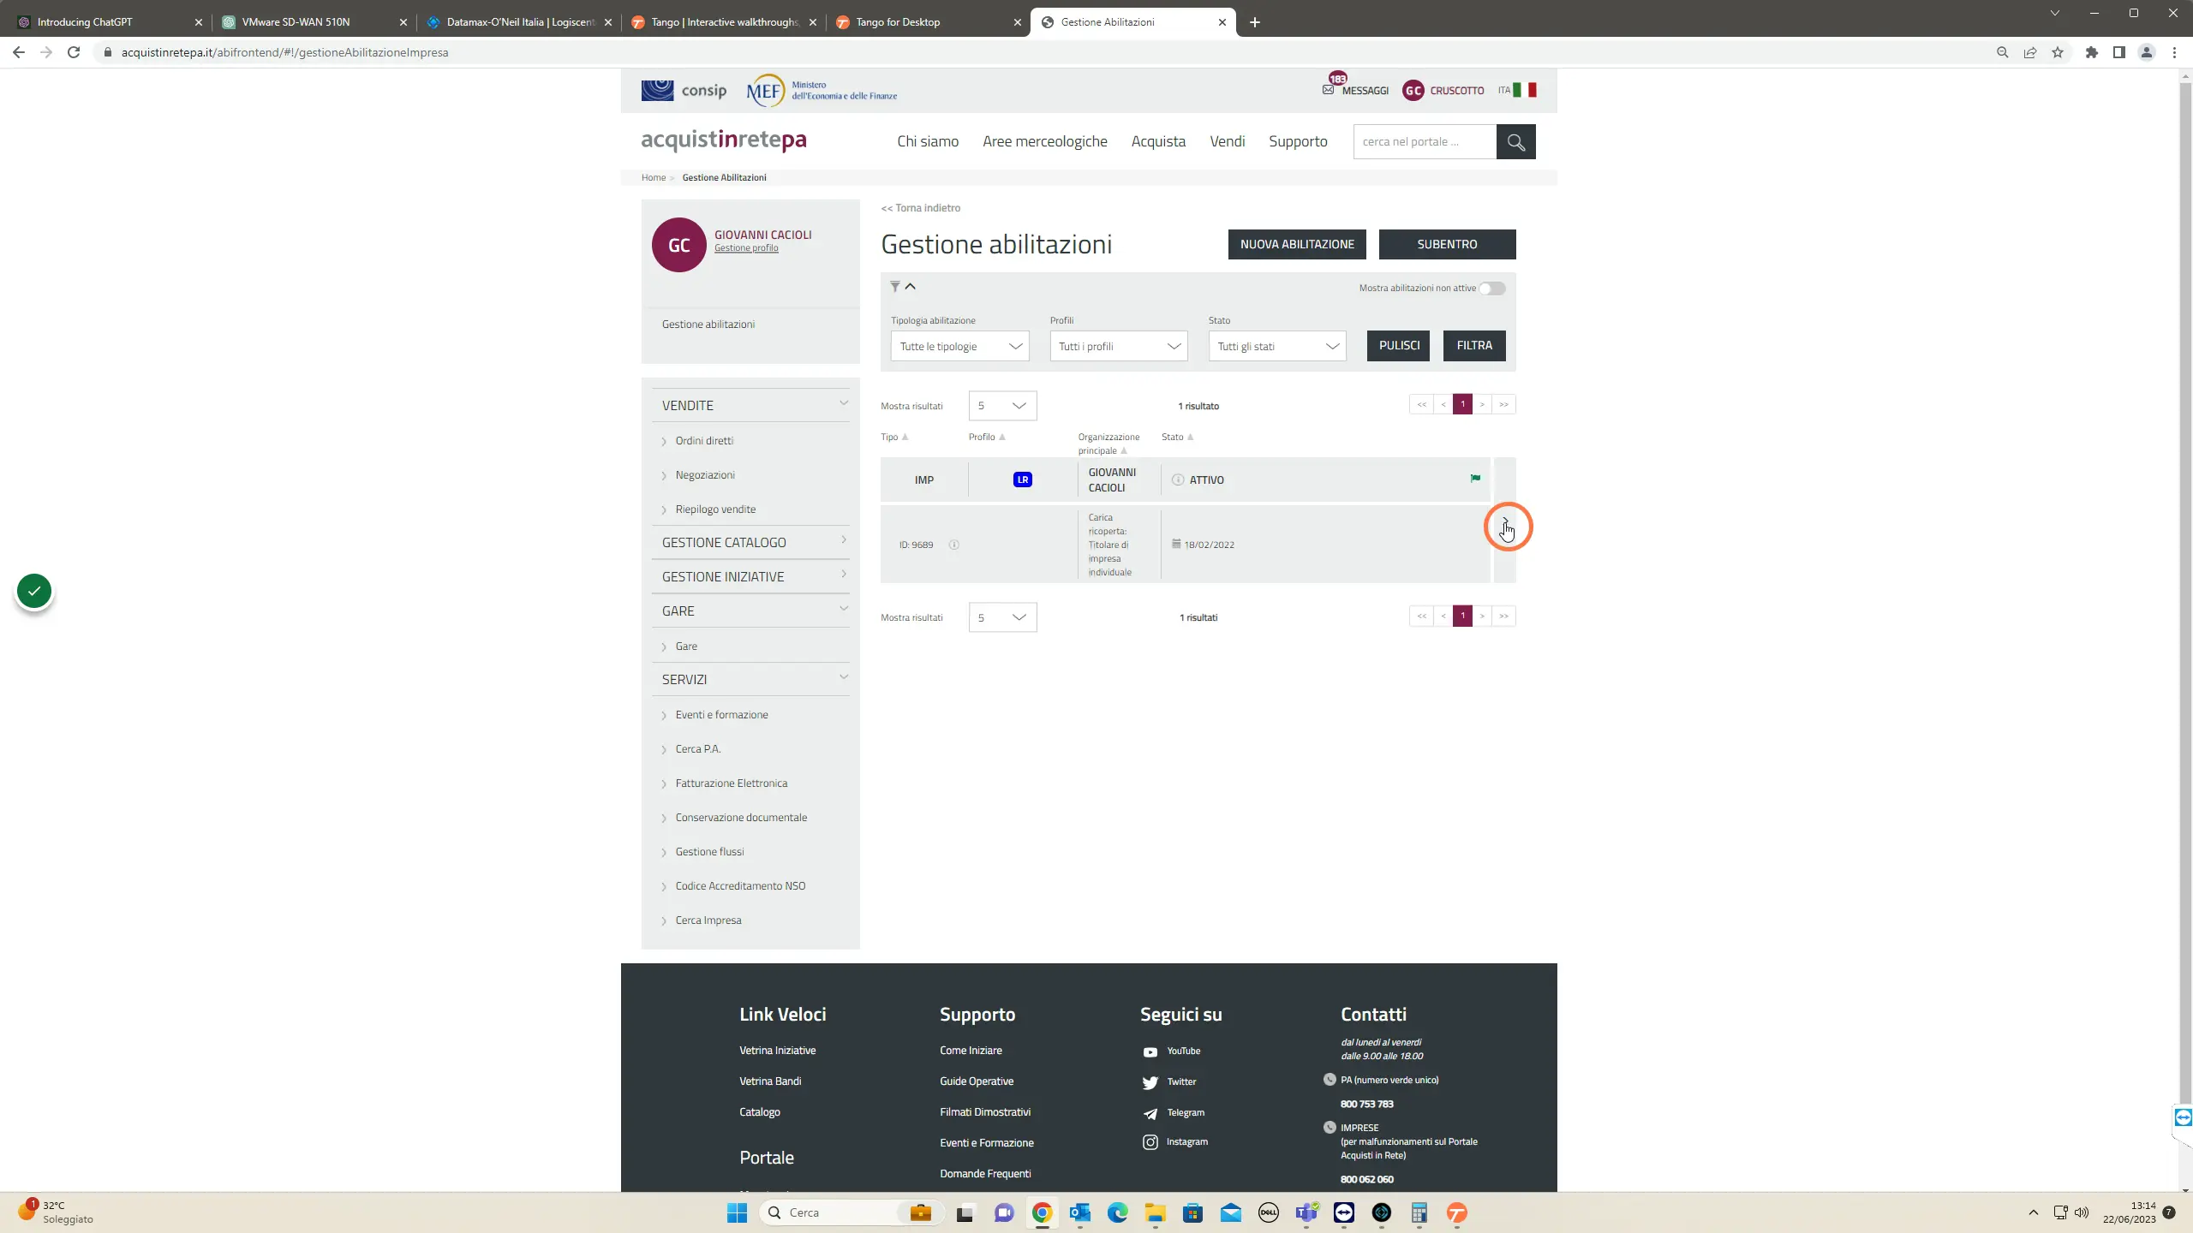Screen dimensions: 2193x1233
Task: Click the FILTRA button
Action: pyautogui.click(x=1474, y=346)
